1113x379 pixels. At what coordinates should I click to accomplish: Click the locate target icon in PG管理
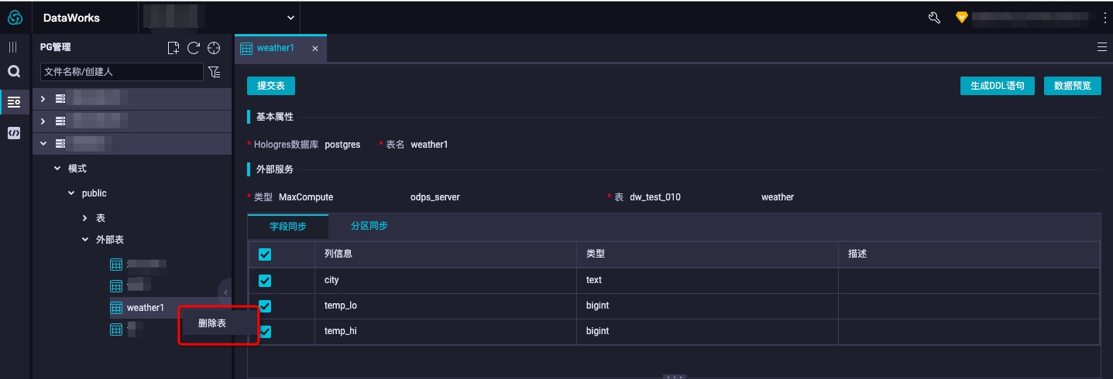point(215,48)
